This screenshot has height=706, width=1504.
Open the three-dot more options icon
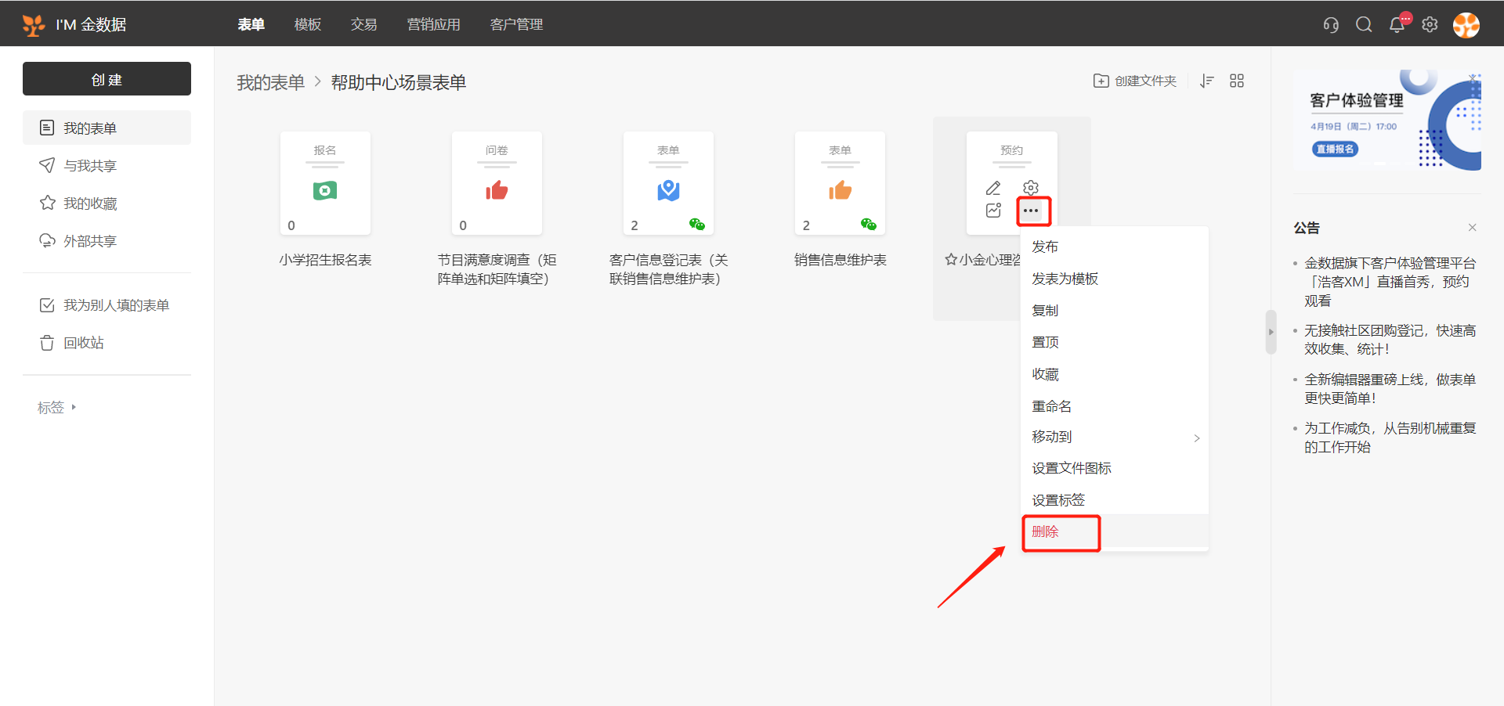point(1031,211)
